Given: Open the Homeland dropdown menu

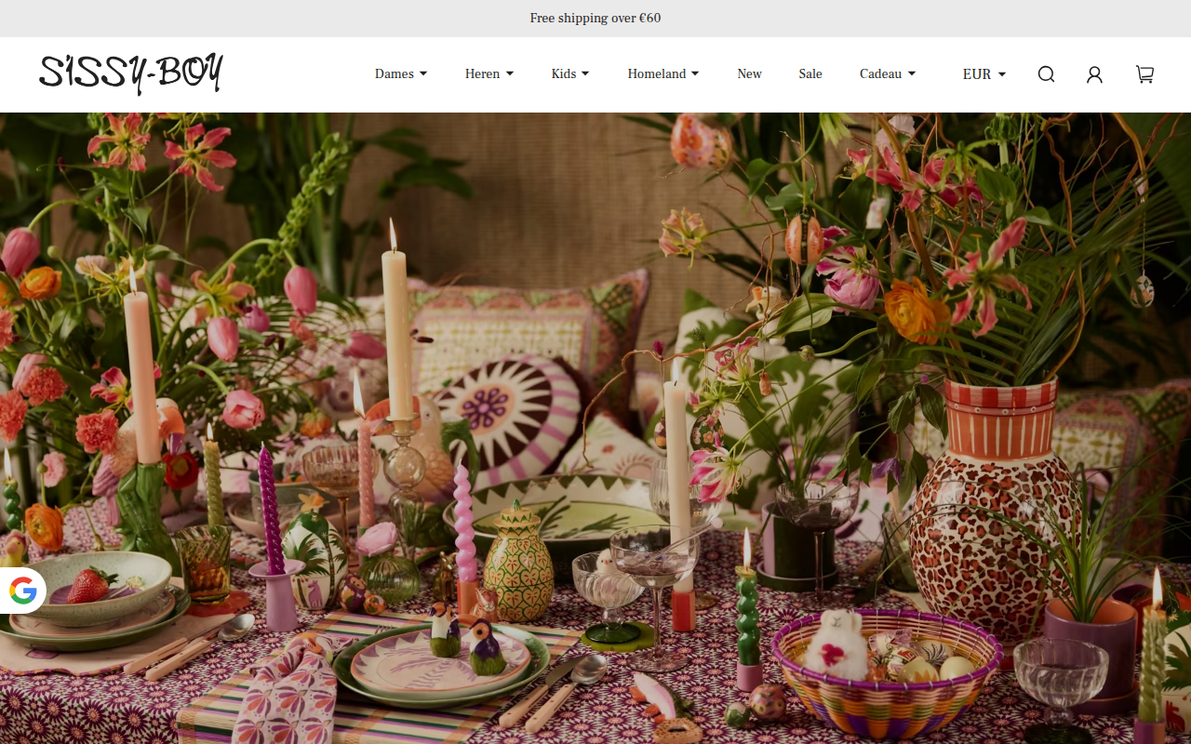Looking at the screenshot, I should coord(663,74).
